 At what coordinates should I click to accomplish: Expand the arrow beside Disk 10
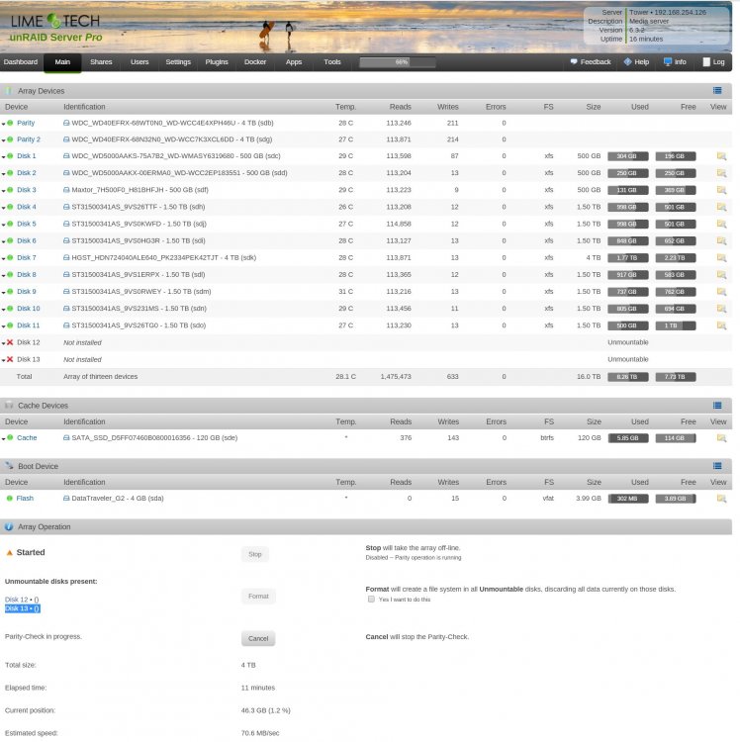click(3, 310)
